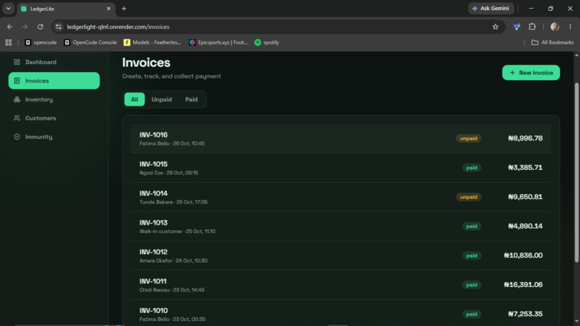580x326 pixels.
Task: Click the ₦9,650.81 amount
Action: (525, 197)
